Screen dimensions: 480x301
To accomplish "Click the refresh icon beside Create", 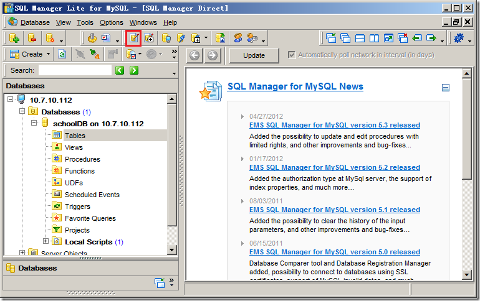I will tap(62, 54).
